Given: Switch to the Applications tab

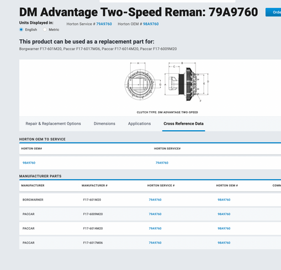Looking at the screenshot, I should pos(139,123).
